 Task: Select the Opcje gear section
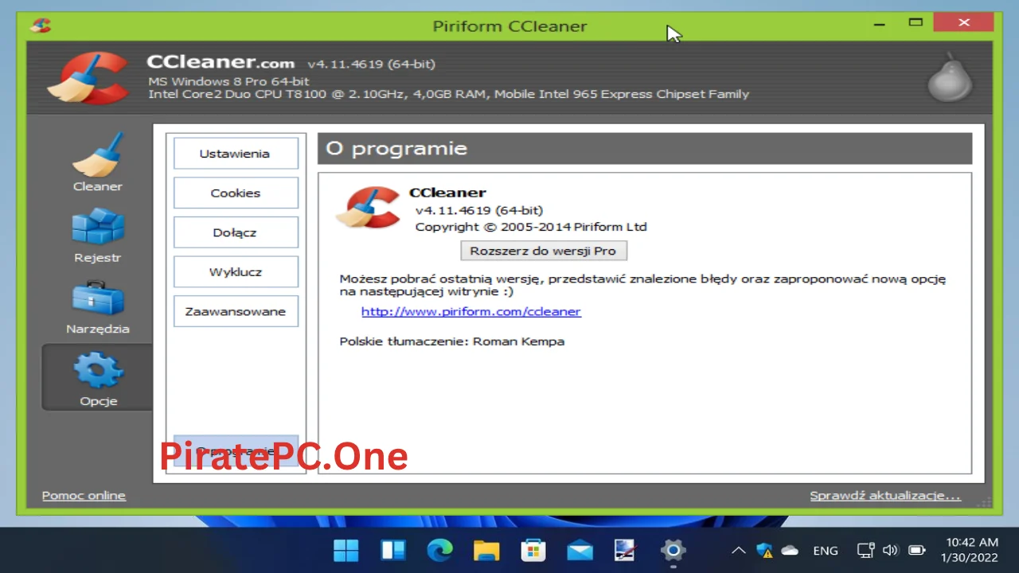click(97, 377)
